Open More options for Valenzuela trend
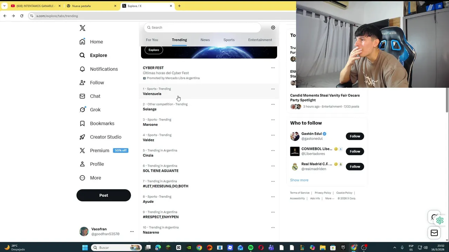This screenshot has height=252, width=449. pos(273,89)
